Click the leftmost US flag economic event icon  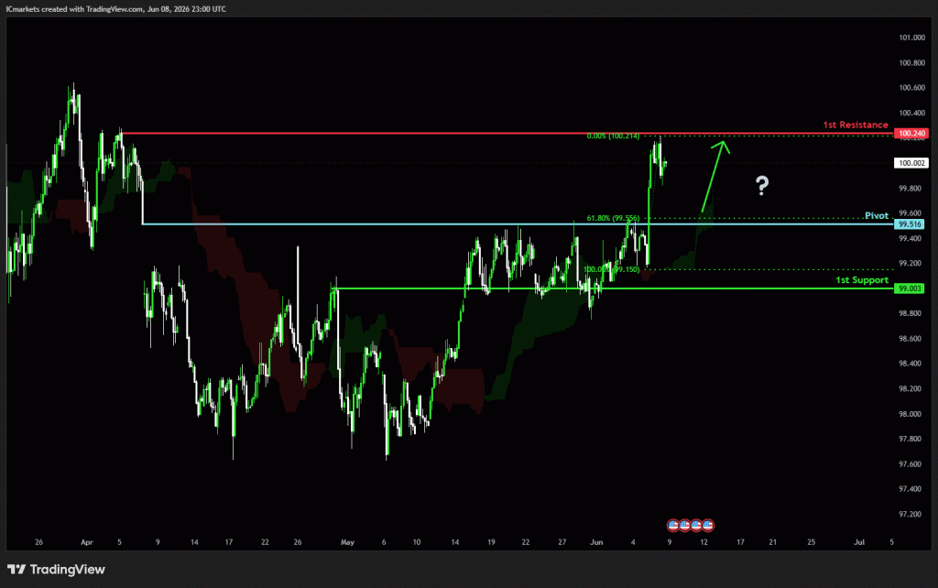click(x=673, y=525)
